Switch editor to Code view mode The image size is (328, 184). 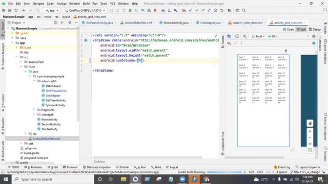point(289,30)
